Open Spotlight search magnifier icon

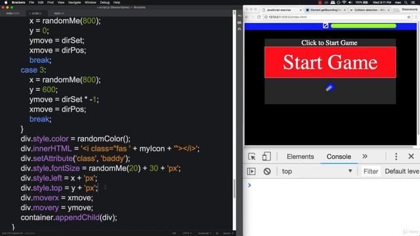(x=406, y=3)
